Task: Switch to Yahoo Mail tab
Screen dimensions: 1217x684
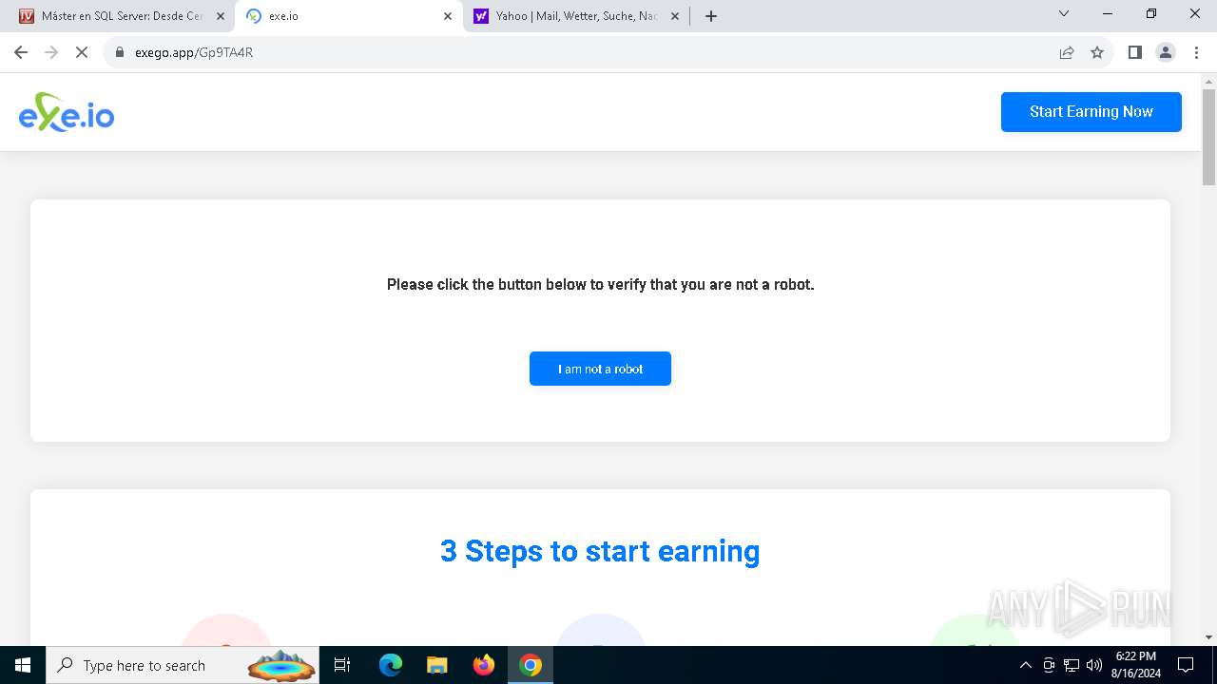Action: (576, 16)
